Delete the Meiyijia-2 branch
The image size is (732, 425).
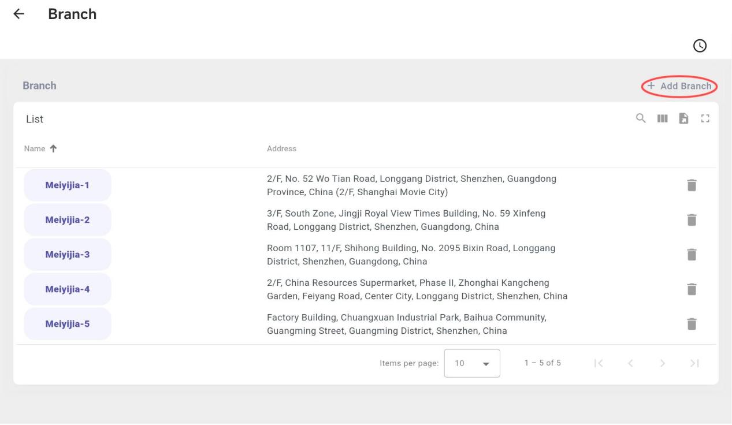(692, 220)
